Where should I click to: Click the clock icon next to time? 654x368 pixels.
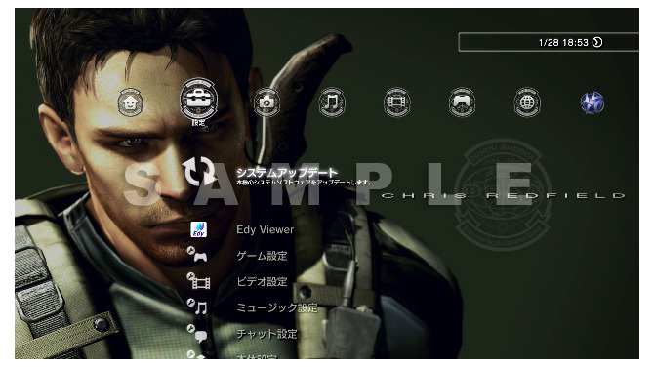pyautogui.click(x=597, y=42)
